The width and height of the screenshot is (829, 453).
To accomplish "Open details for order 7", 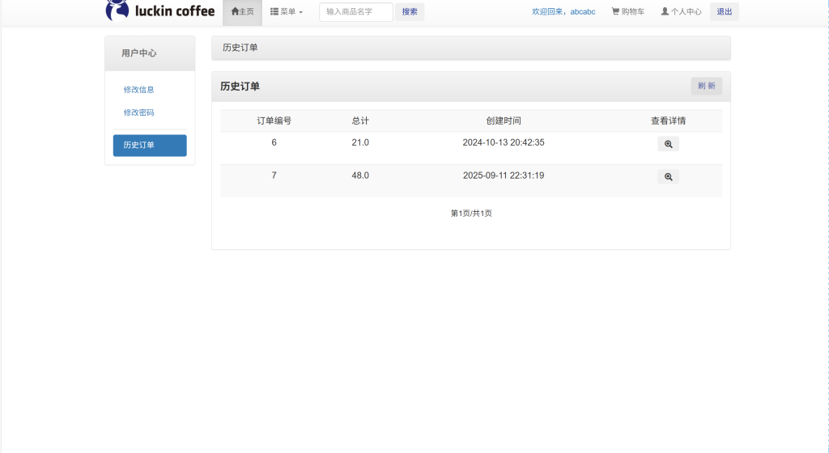I will pos(668,177).
